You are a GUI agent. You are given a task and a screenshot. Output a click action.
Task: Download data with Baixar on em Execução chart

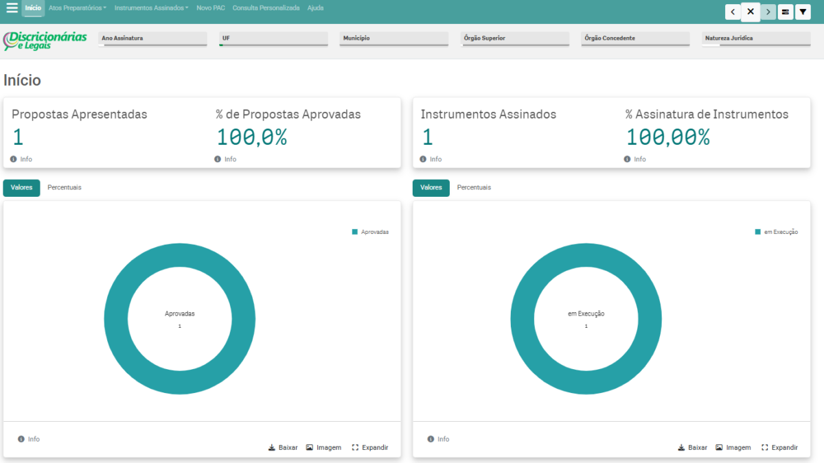(x=692, y=447)
